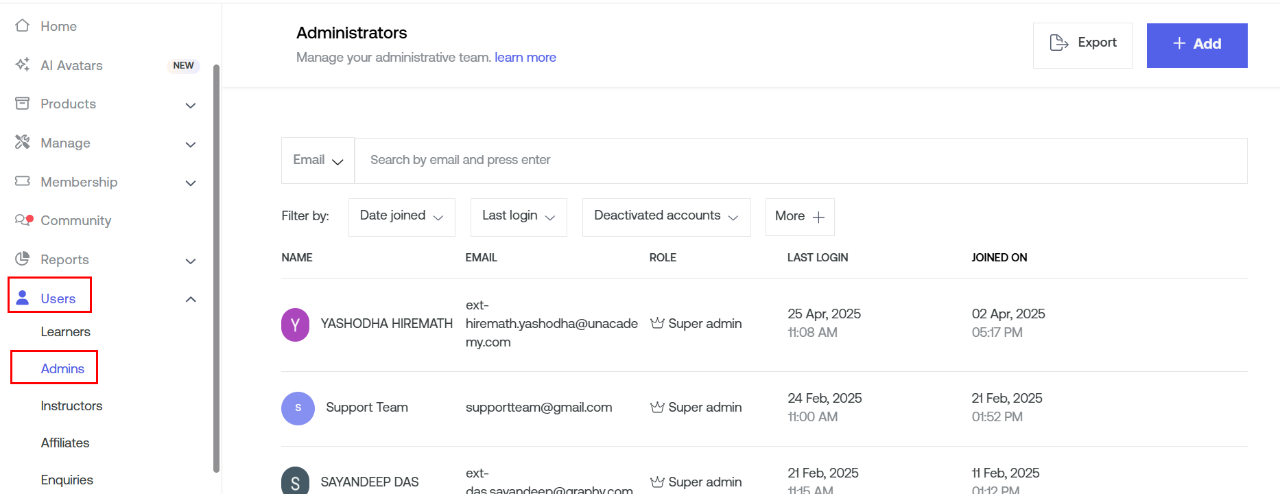
Task: Open the Date joined filter dropdown
Action: (401, 217)
